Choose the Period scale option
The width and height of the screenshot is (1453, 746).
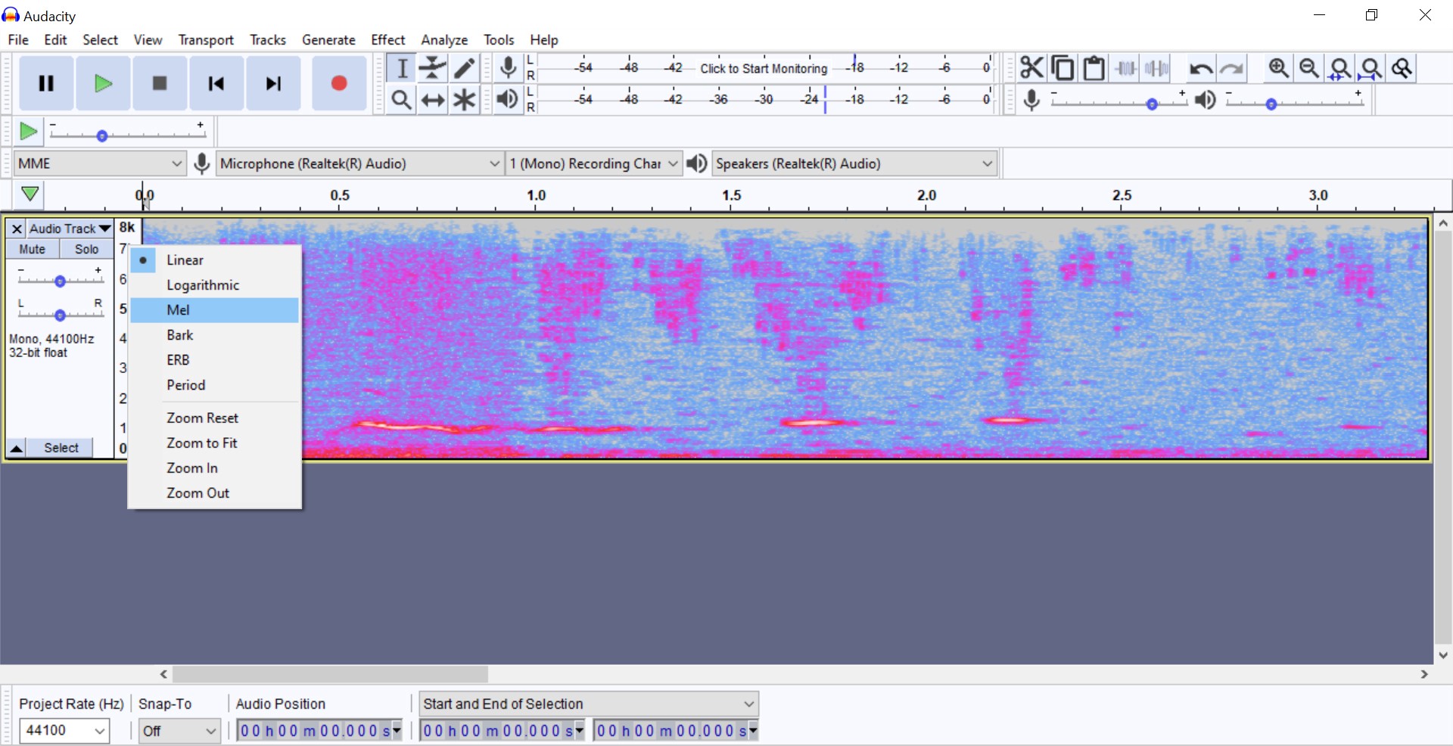coord(215,385)
